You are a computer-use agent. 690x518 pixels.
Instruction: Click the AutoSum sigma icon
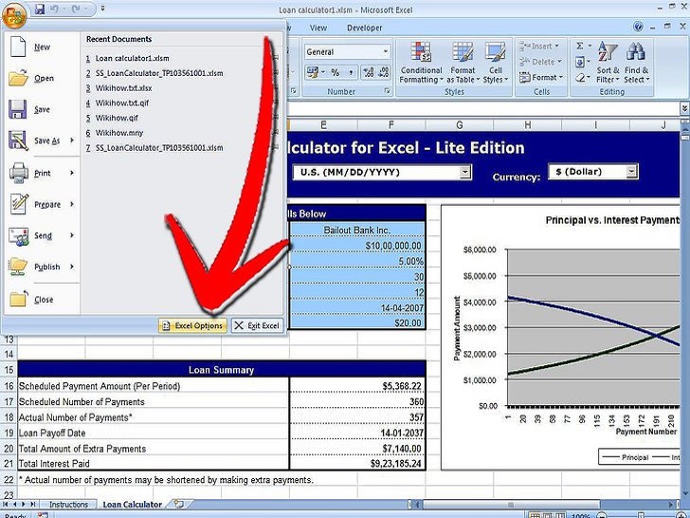pyautogui.click(x=580, y=46)
